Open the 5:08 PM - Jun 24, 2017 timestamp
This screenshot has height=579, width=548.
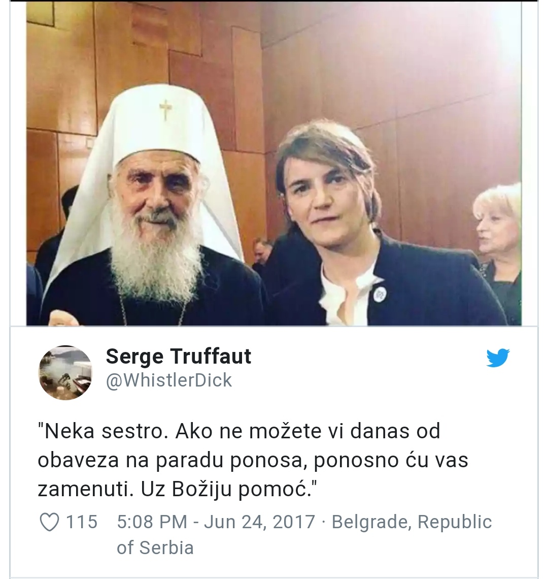(x=216, y=522)
